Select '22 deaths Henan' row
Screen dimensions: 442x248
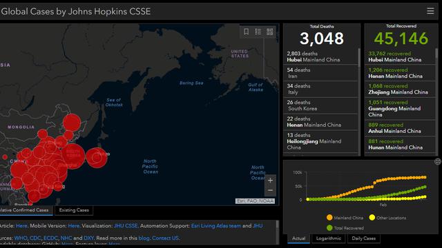(x=320, y=122)
